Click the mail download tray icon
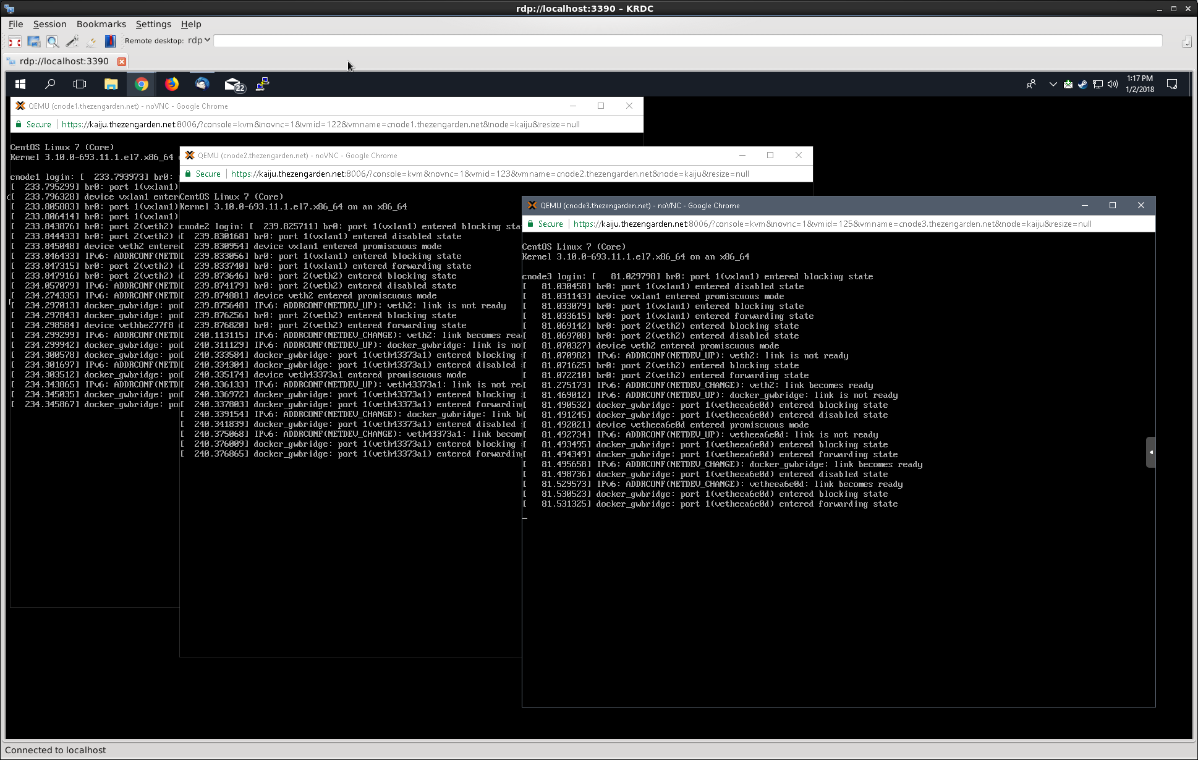The image size is (1198, 760). click(x=1068, y=84)
